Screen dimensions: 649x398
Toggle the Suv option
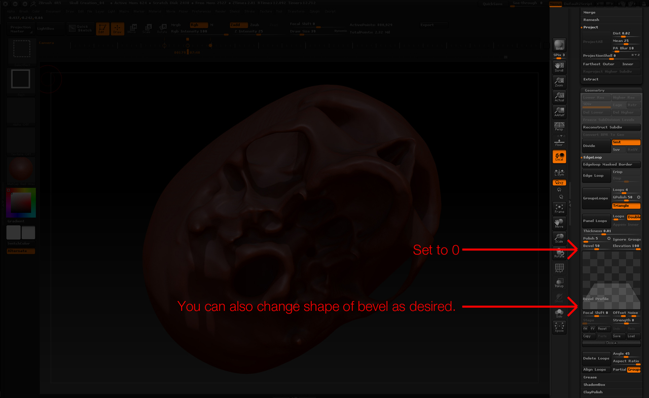point(619,150)
